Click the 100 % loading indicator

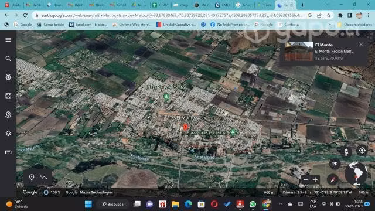52,192
